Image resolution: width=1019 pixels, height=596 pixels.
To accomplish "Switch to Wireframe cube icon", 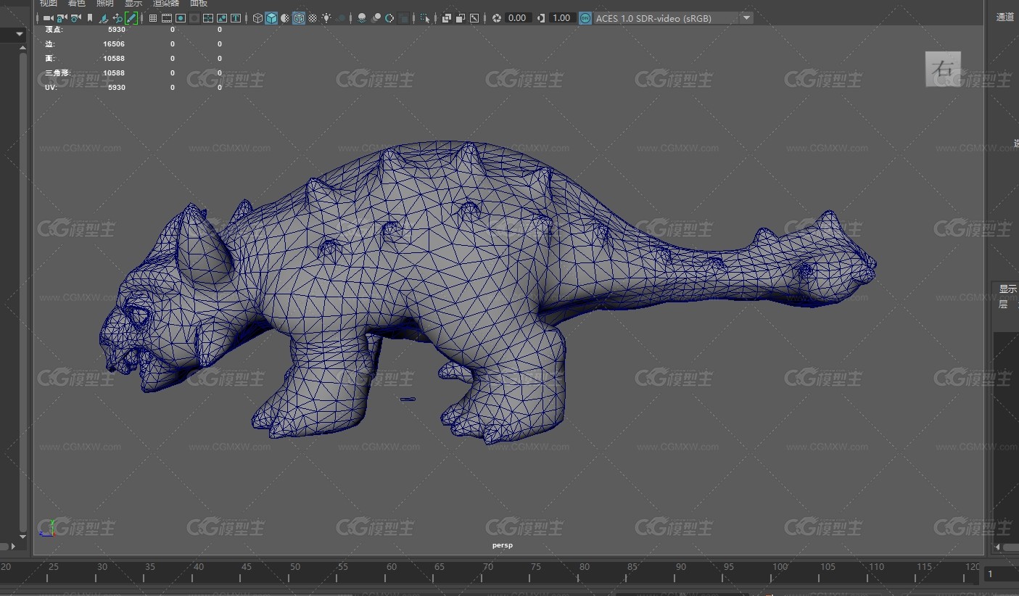I will click(257, 18).
